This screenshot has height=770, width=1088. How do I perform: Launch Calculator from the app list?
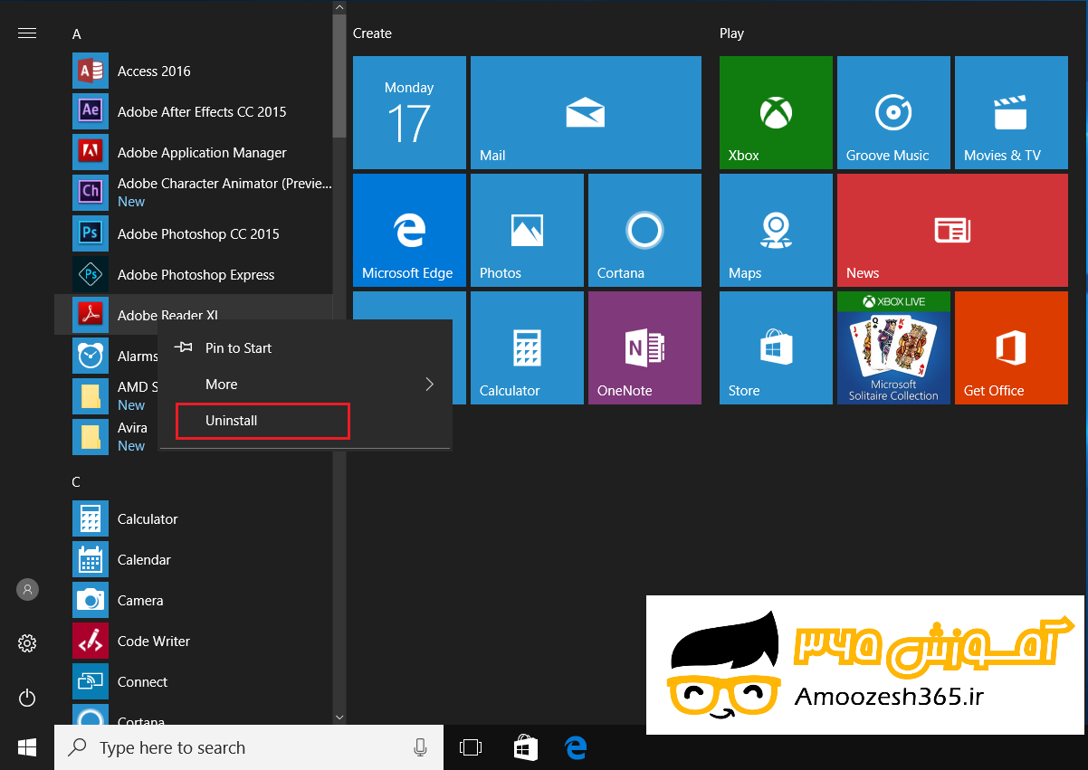coord(194,518)
